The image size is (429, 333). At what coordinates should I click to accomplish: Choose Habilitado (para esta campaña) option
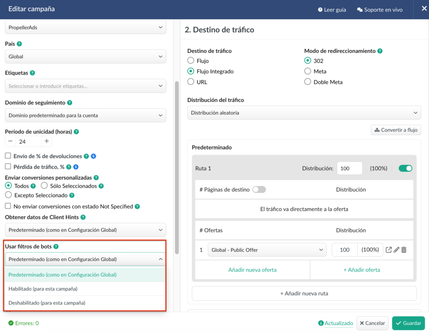[43, 289]
